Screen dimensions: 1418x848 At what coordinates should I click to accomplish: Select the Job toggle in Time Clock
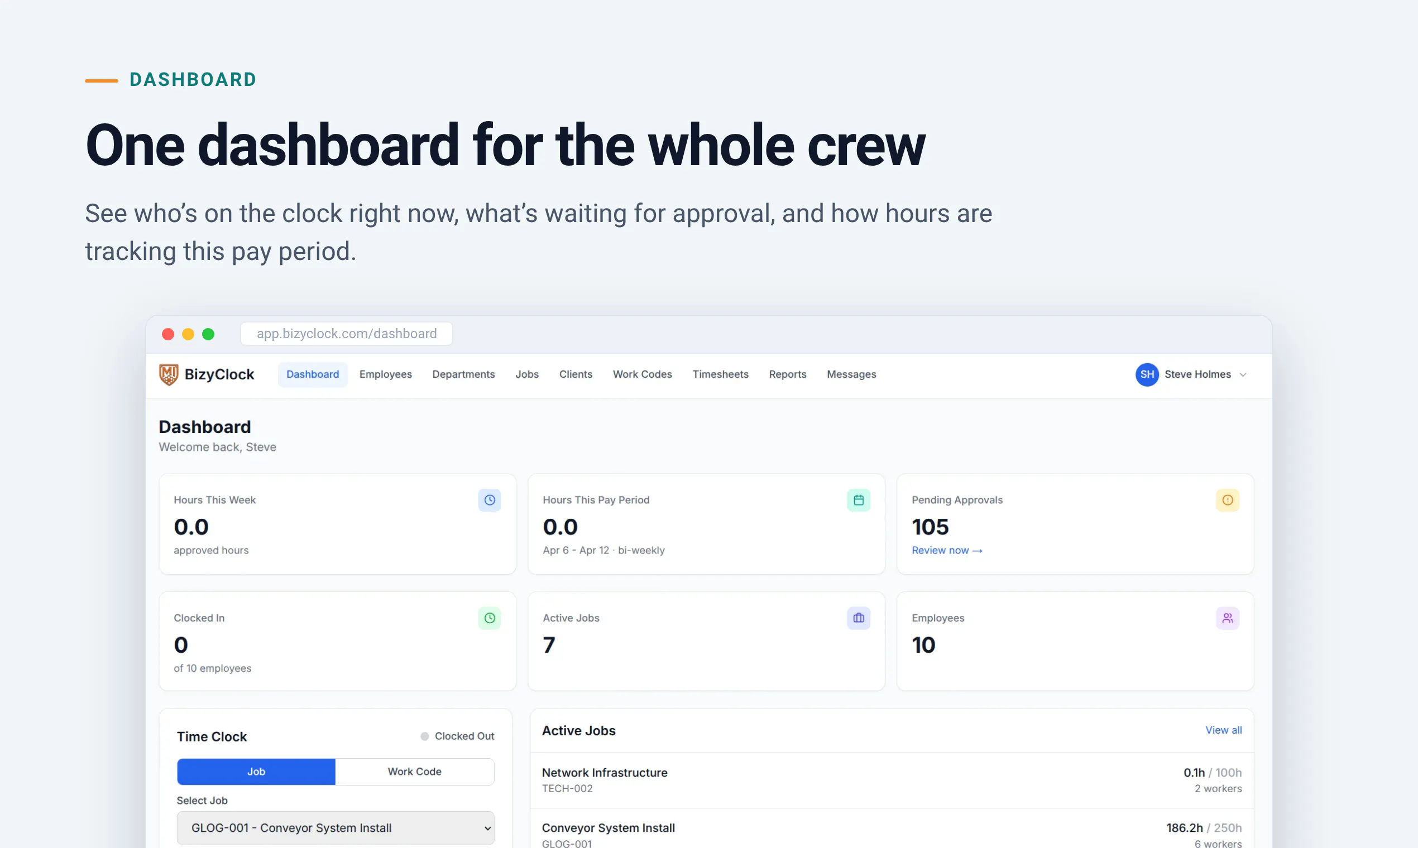[256, 772]
